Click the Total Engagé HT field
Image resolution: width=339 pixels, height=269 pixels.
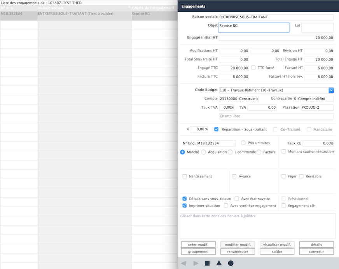coord(319,59)
